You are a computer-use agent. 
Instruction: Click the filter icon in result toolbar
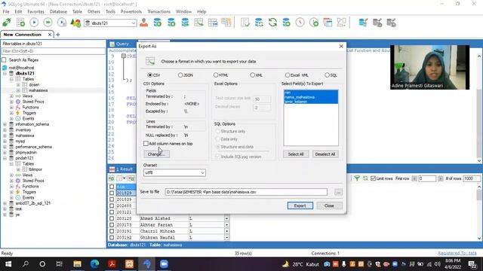[x=357, y=178]
